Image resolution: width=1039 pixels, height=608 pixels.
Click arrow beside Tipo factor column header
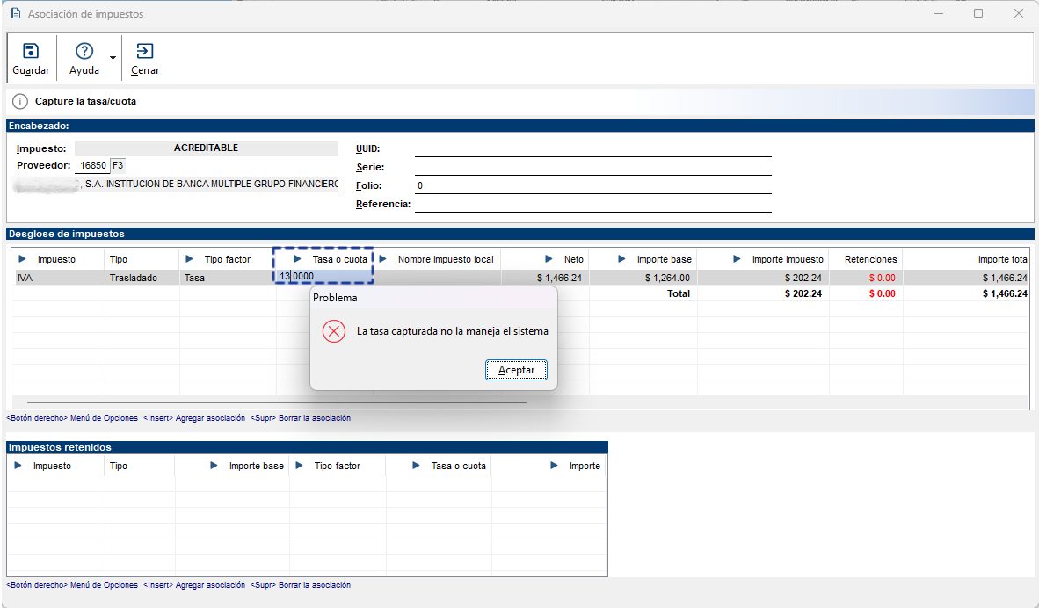tap(190, 259)
